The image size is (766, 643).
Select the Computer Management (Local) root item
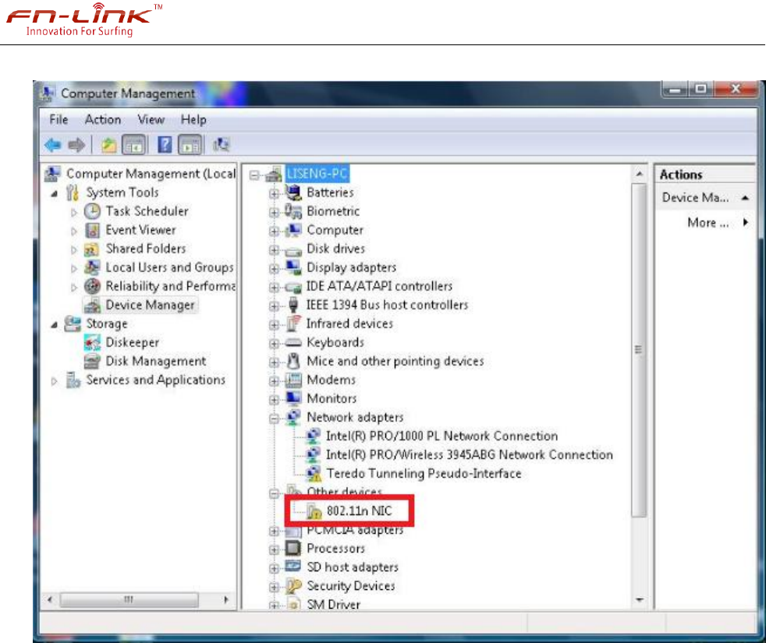coord(151,174)
